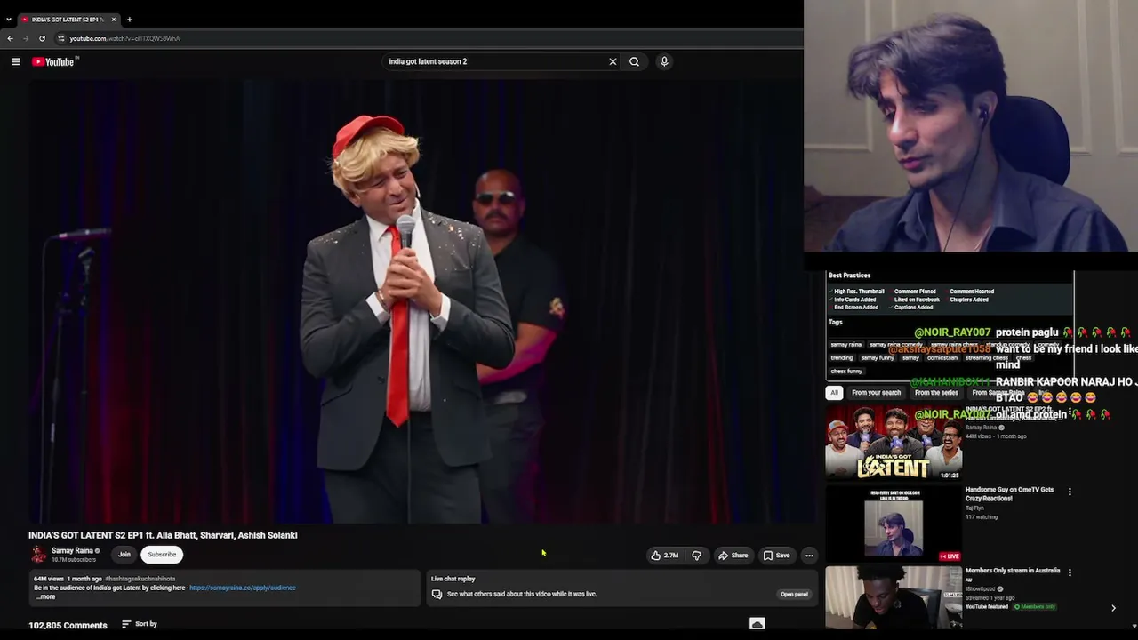The height and width of the screenshot is (640, 1138).
Task: Open options for Handsome Guy on OmeTV video
Action: (x=1070, y=491)
